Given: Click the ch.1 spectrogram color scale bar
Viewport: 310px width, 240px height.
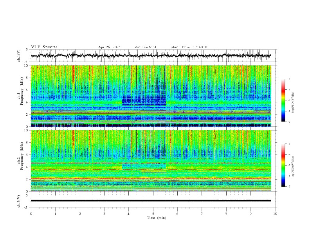Looking at the screenshot, I should (x=283, y=100).
